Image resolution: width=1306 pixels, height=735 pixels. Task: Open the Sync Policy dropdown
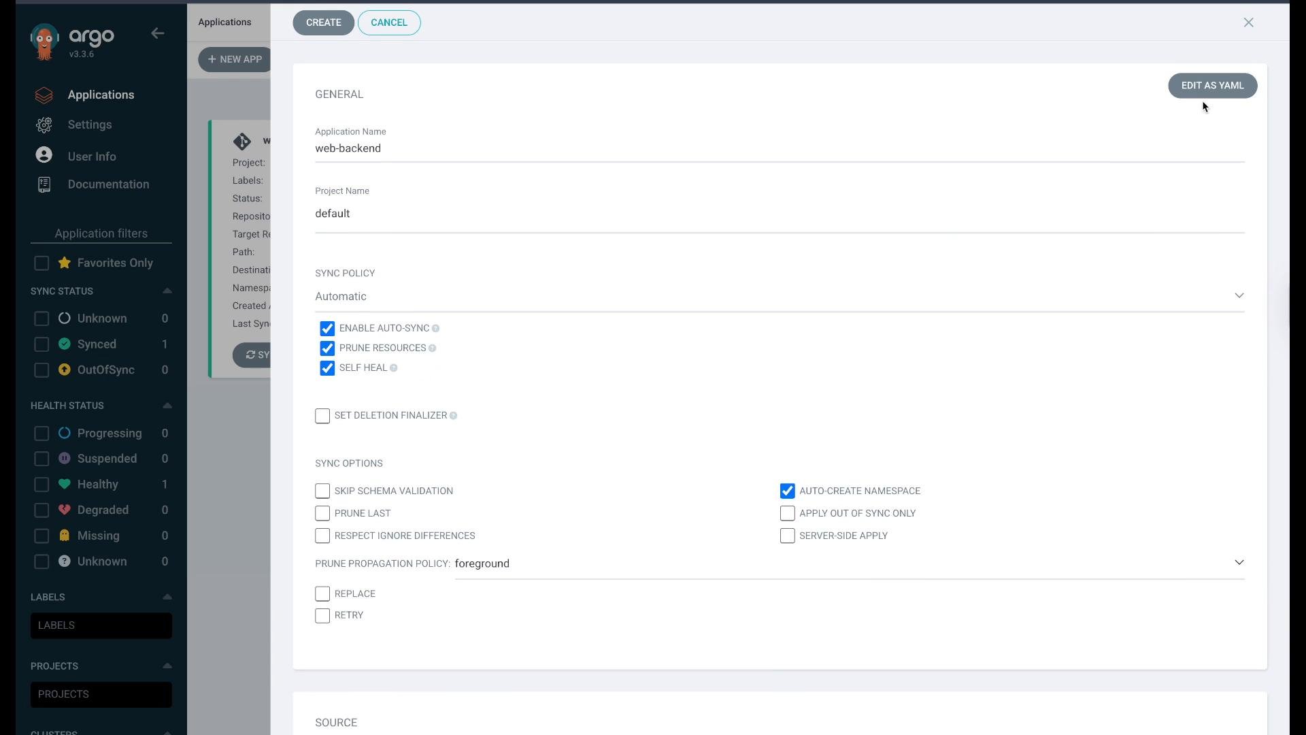tap(780, 297)
